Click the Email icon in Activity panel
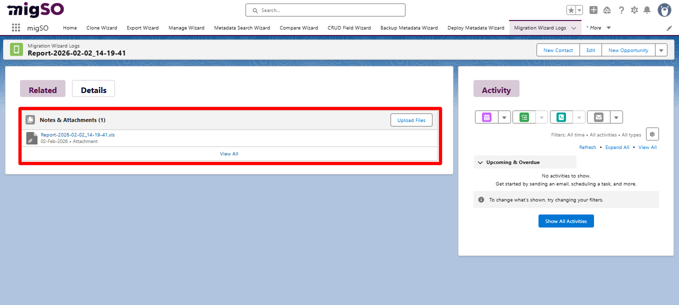 598,116
